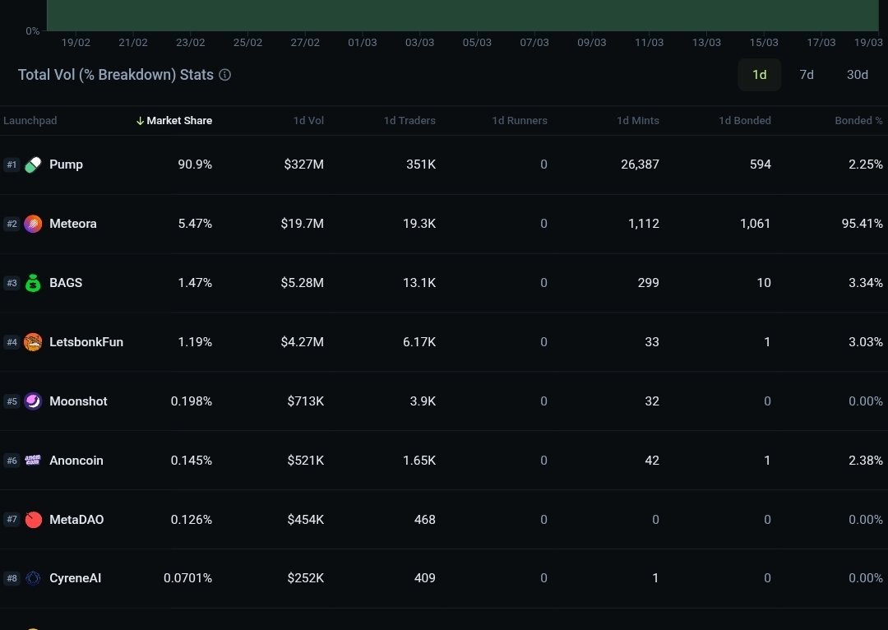Switch to the 30d timeframe tab

(857, 75)
